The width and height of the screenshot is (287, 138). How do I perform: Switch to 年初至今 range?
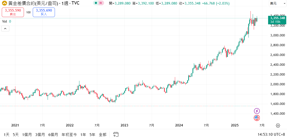click(x=69, y=135)
